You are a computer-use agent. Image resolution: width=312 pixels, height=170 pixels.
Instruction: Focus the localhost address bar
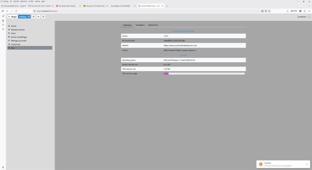pos(147,11)
